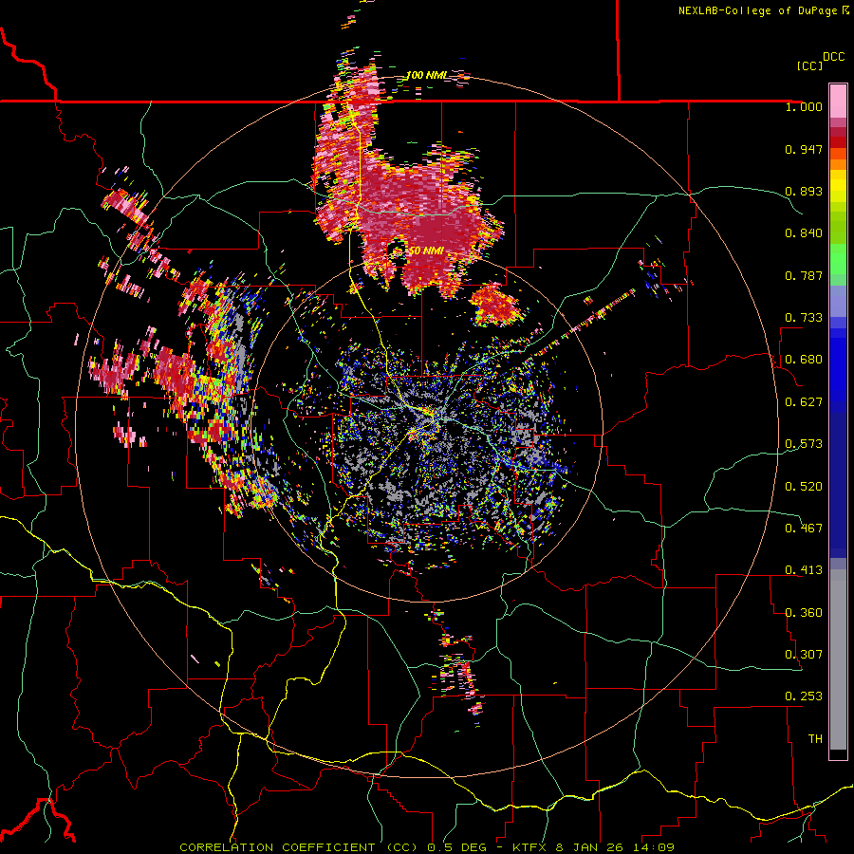854x854 pixels.
Task: Select the 0.947 legend value
Action: click(x=804, y=149)
